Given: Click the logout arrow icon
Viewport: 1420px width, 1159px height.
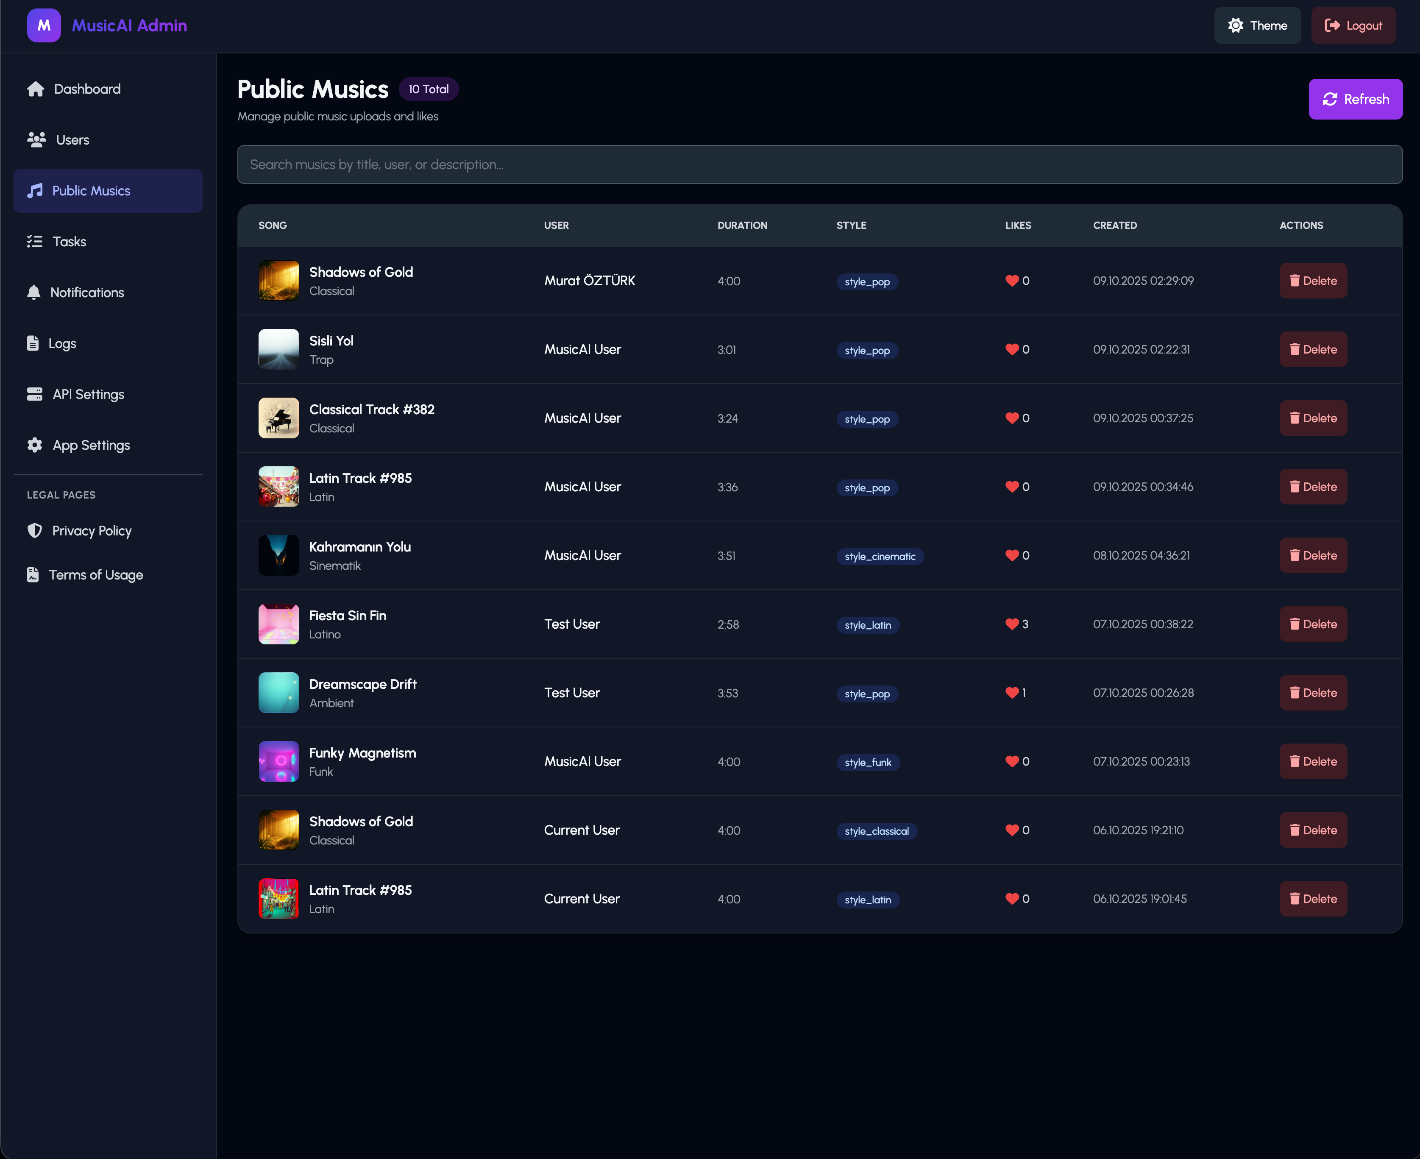Looking at the screenshot, I should pos(1332,25).
